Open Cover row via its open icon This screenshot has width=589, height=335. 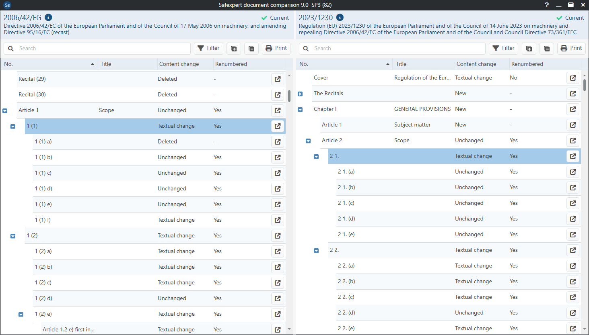pyautogui.click(x=573, y=78)
